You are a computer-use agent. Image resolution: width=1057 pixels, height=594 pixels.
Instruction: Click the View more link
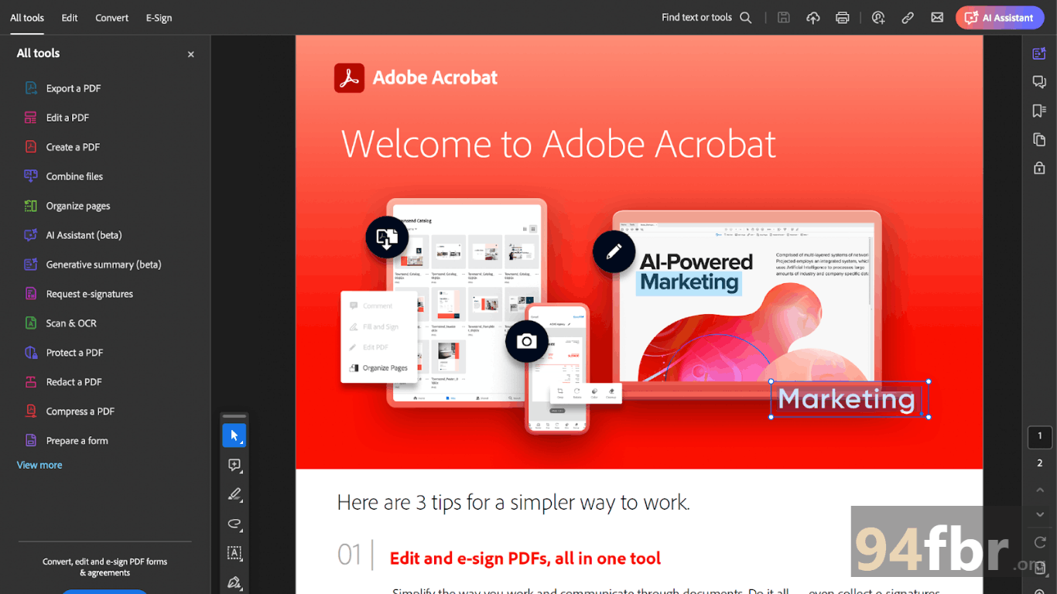(39, 465)
